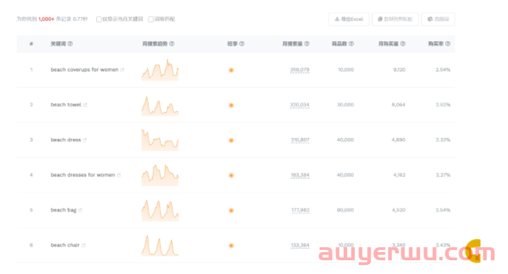This screenshot has width=508, height=274.
Task: Click the 1,000+ record count text
Action: 46,19
